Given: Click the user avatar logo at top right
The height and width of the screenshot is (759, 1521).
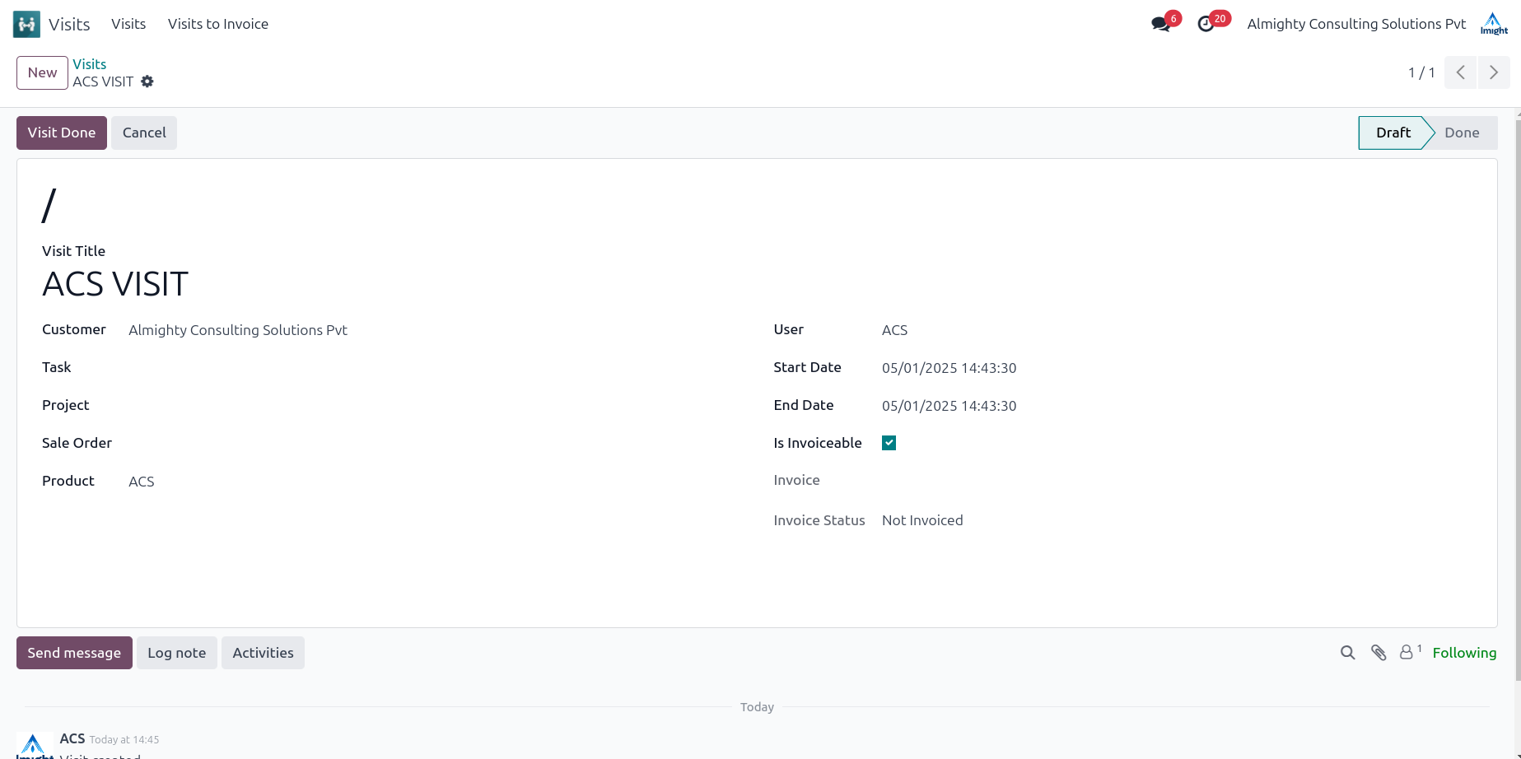Looking at the screenshot, I should (x=1493, y=24).
